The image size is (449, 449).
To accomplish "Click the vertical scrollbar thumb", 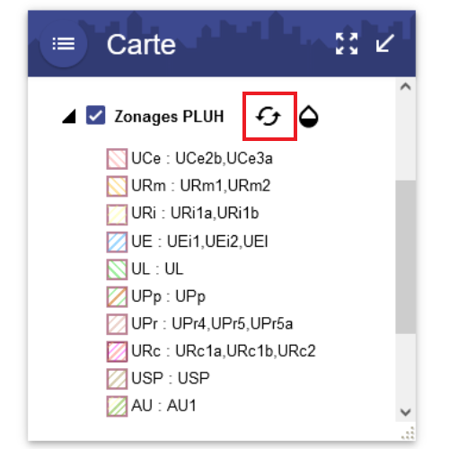I will pyautogui.click(x=406, y=257).
